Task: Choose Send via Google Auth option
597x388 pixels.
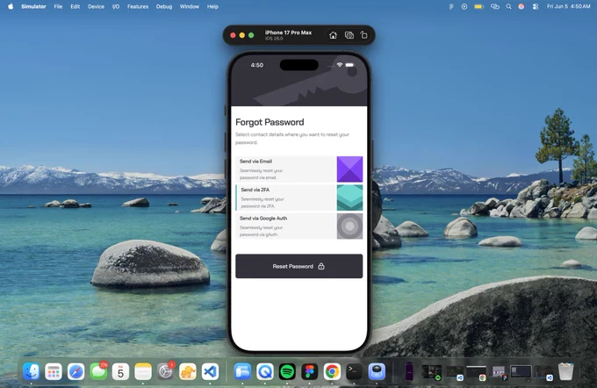Action: click(x=298, y=226)
